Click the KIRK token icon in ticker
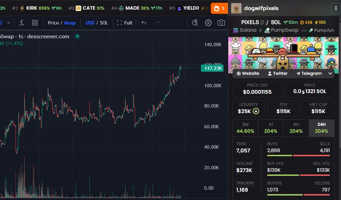Image resolution: width=341 pixels, height=200 pixels. click(x=22, y=8)
